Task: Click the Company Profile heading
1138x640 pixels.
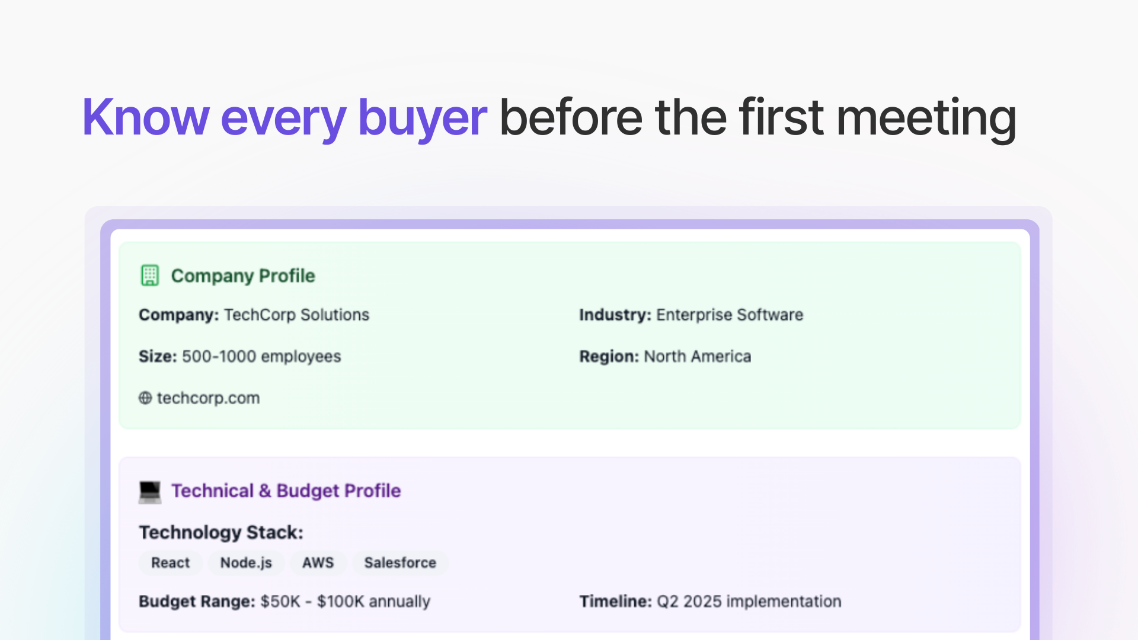Action: pyautogui.click(x=243, y=276)
